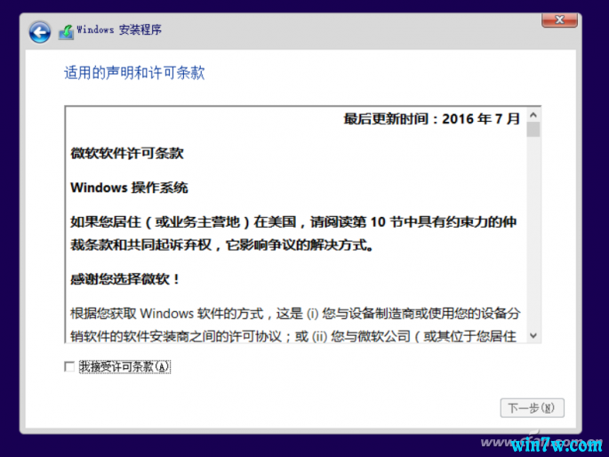Click the license text scrollbar thumb

coord(533,130)
